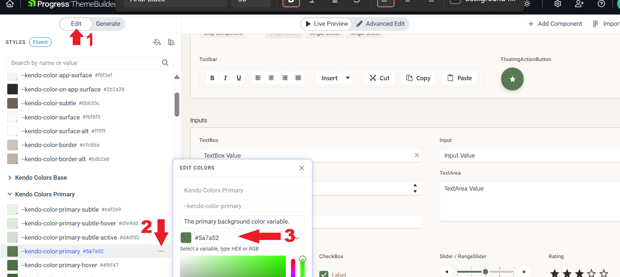The width and height of the screenshot is (620, 277).
Task: Click the --kendo-color-subtle color swatch
Action: point(12,103)
